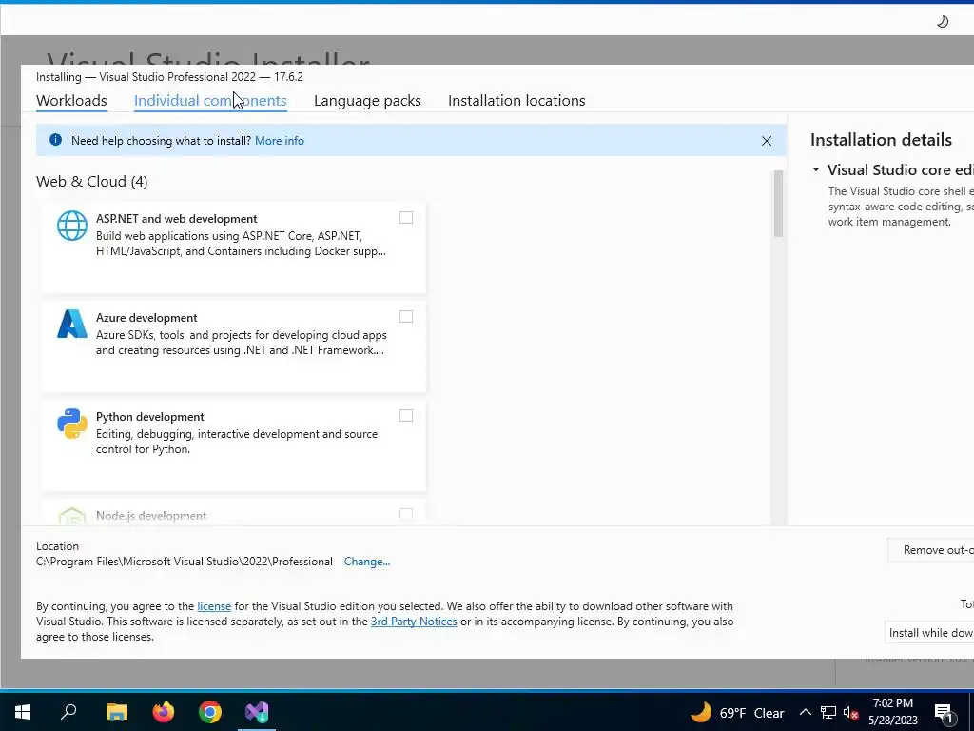Image resolution: width=974 pixels, height=731 pixels.
Task: Click the ASP.NET and web development title
Action: [176, 218]
